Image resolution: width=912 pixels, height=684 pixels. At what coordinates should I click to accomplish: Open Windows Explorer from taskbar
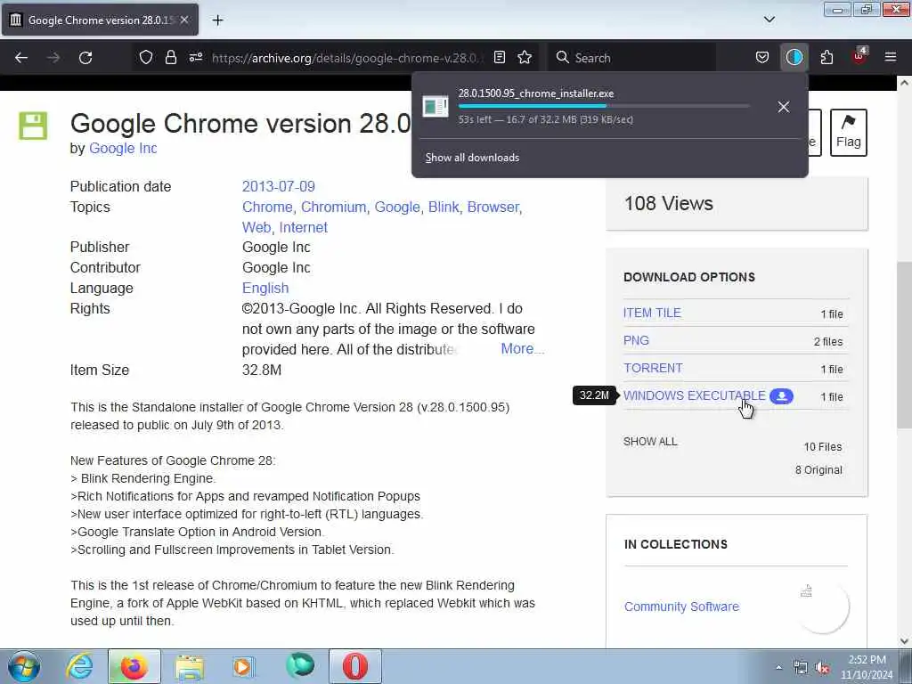point(189,666)
